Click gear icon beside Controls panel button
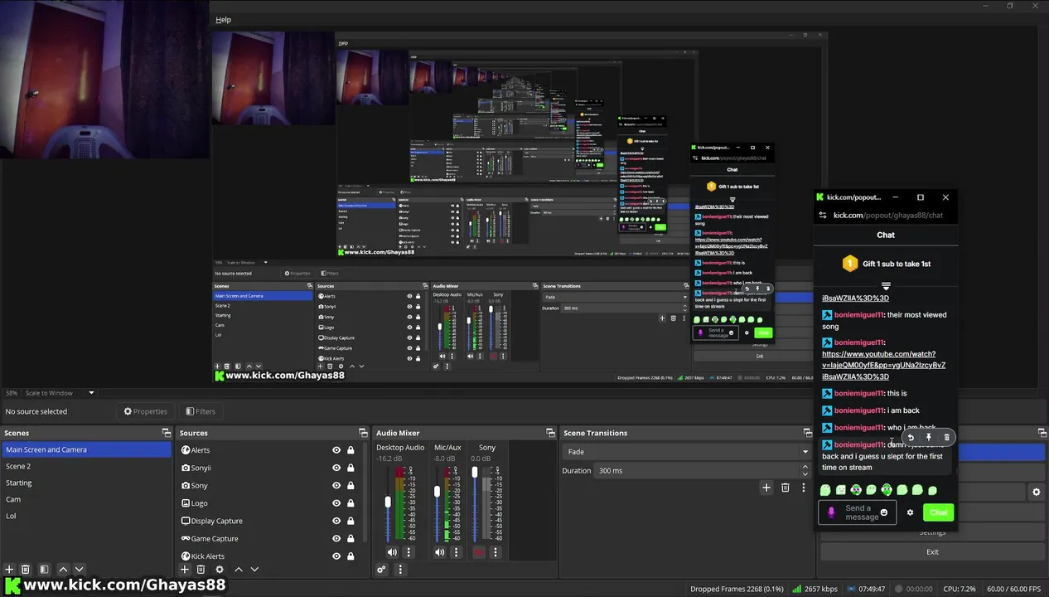This screenshot has height=597, width=1049. click(1036, 493)
